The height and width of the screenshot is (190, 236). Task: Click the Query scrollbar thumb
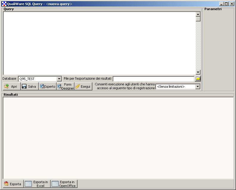tap(198, 19)
